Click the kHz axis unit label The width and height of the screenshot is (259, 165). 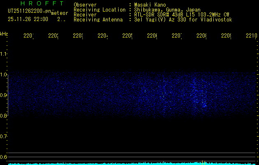pyautogui.click(x=4, y=33)
